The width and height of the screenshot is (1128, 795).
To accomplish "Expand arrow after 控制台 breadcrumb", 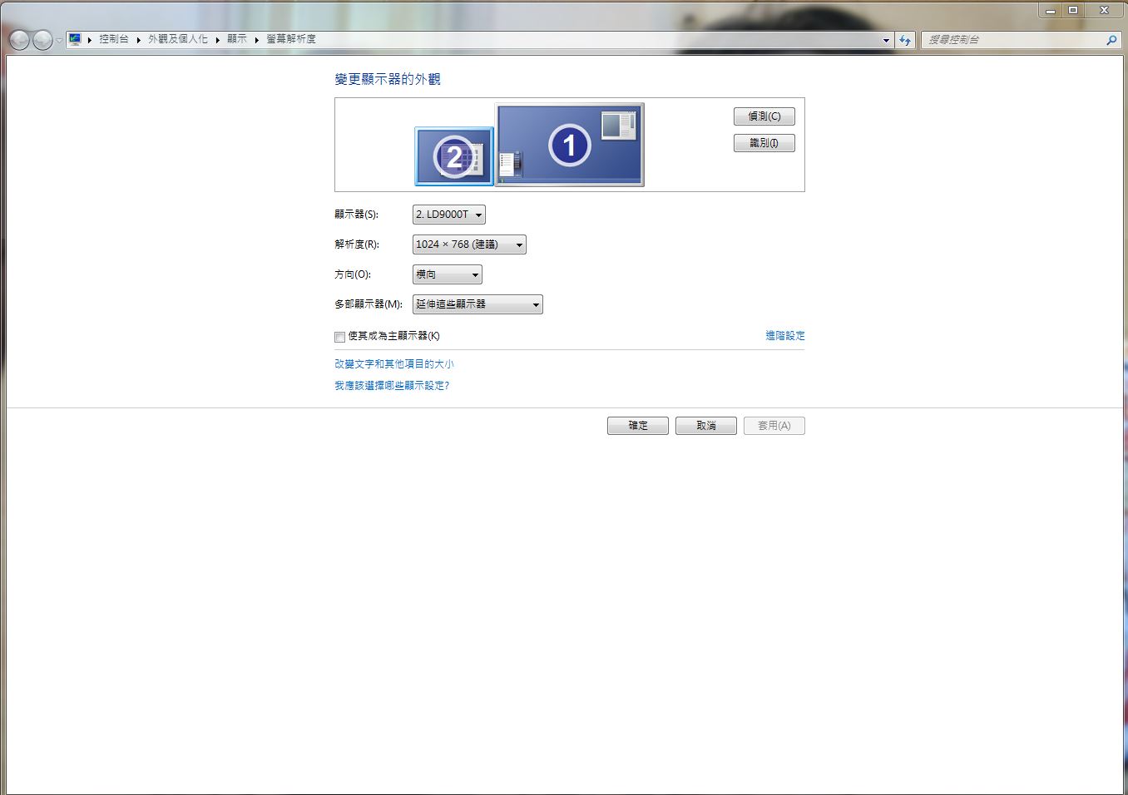I will [138, 40].
